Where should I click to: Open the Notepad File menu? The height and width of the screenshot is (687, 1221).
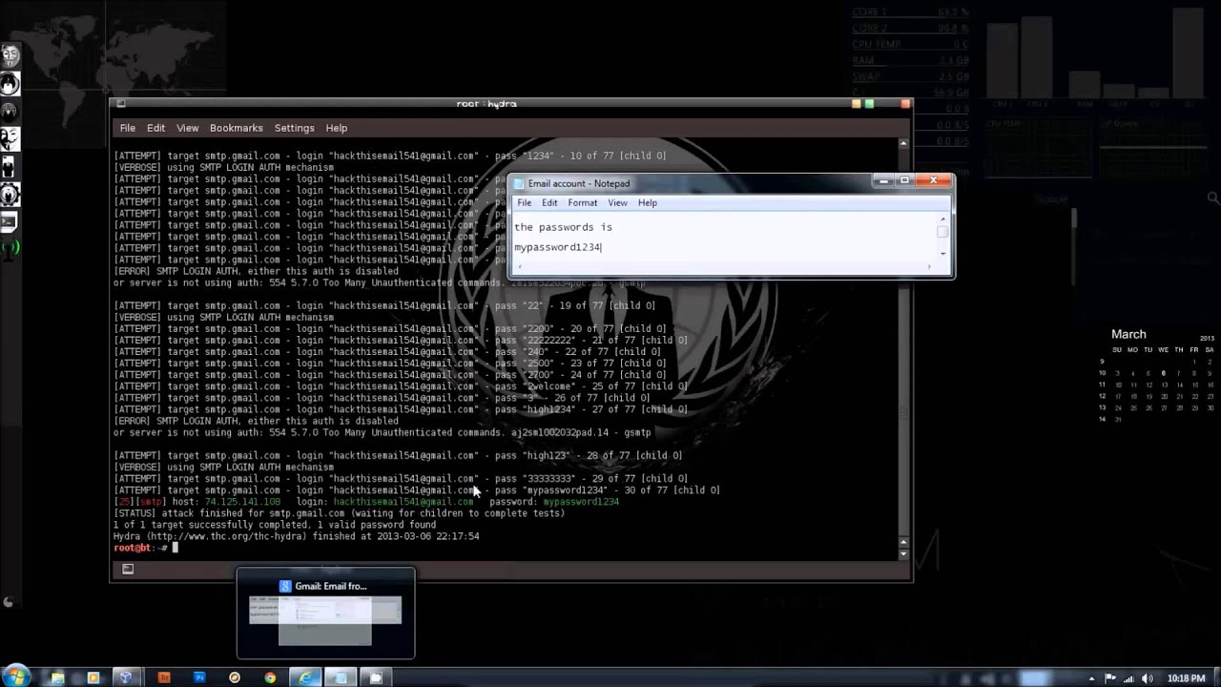pos(524,202)
